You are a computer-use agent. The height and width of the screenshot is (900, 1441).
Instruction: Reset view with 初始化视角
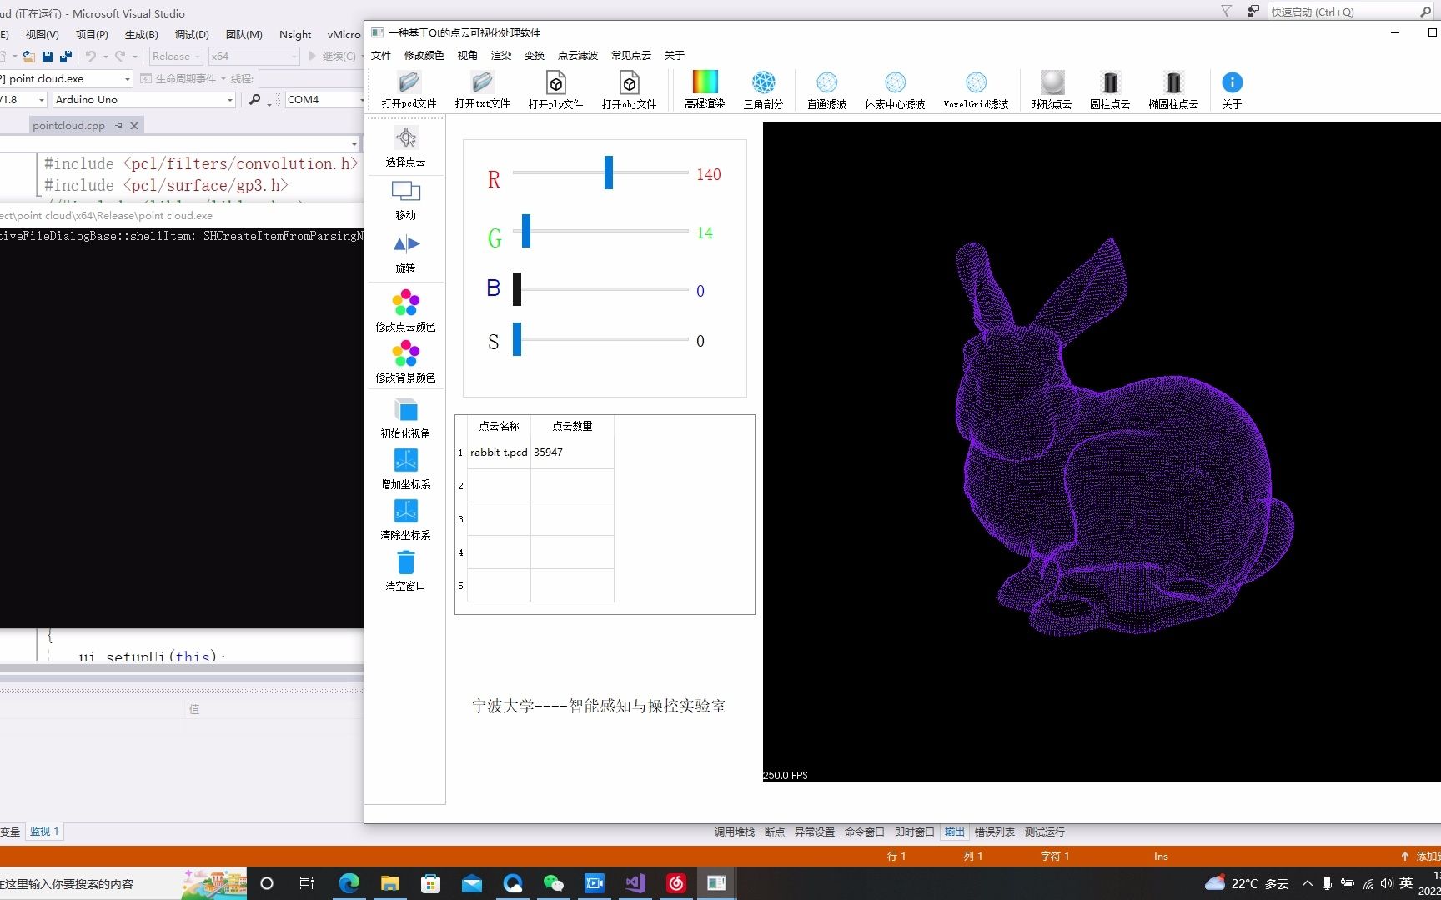point(405,417)
